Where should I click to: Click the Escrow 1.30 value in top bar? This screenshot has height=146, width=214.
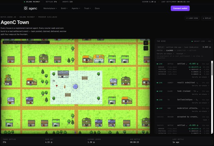point(149,2)
